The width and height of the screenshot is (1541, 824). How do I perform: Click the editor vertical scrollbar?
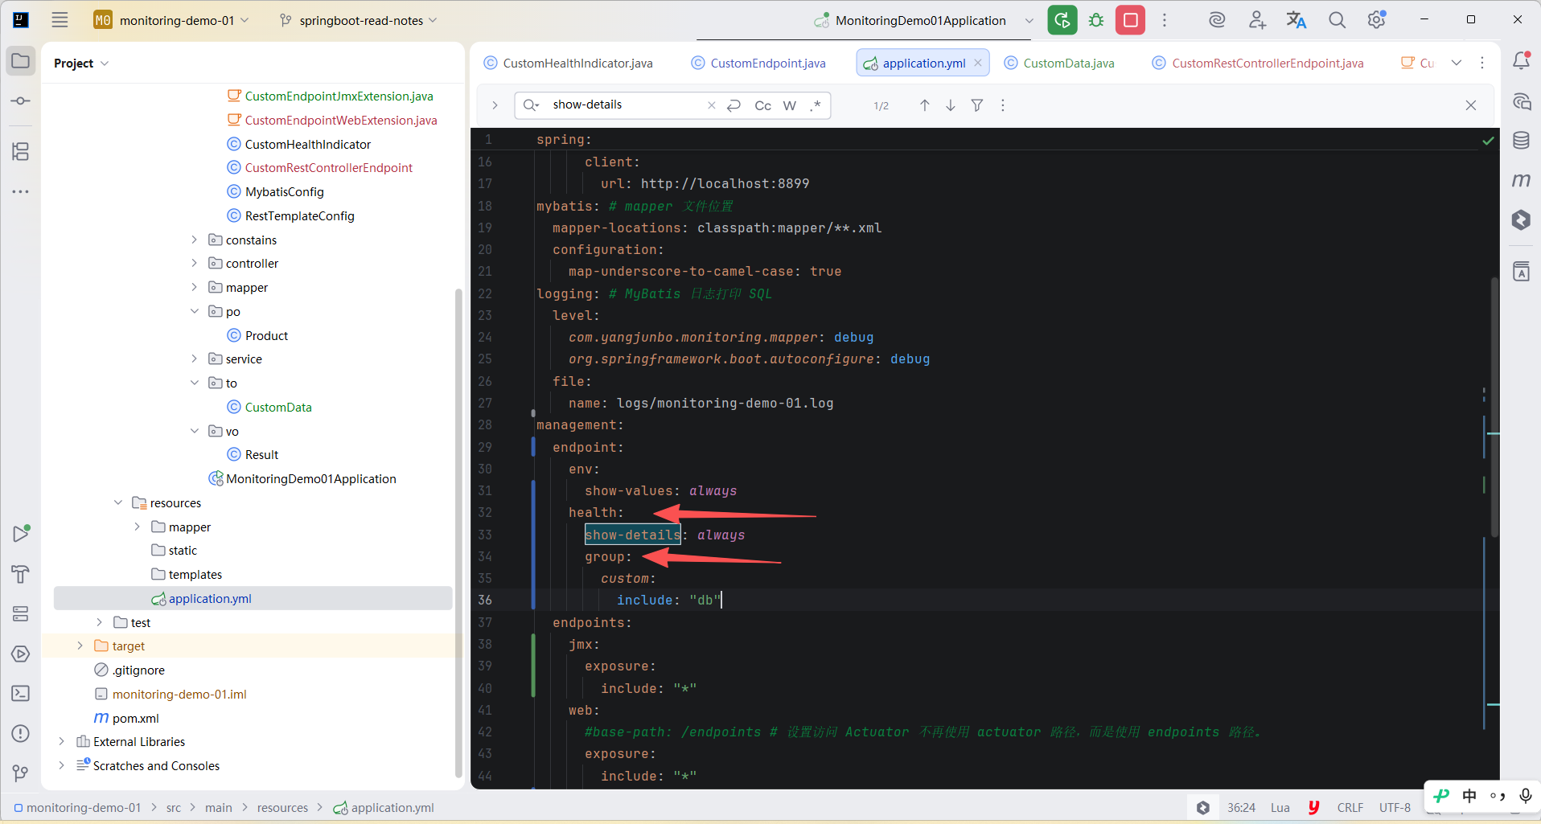pyautogui.click(x=1494, y=406)
